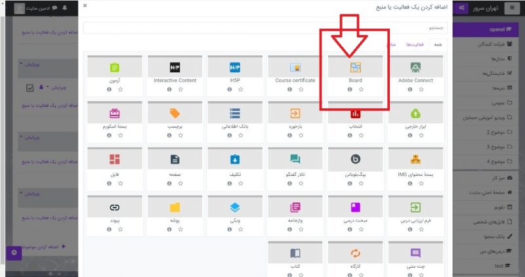This screenshot has height=277, width=525.
Task: Select the ویکی (Wiki) activity icon
Action: coord(235,207)
